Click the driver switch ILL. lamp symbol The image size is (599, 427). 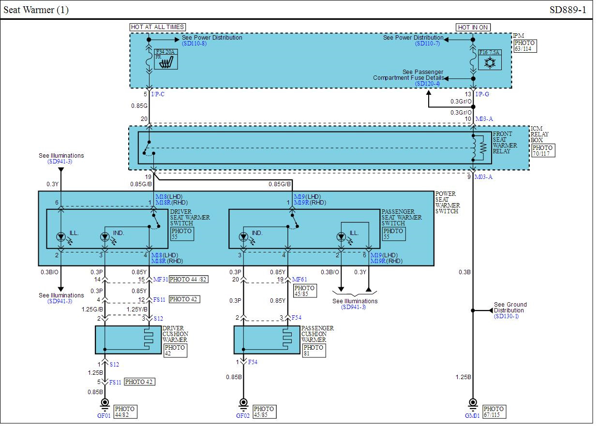[61, 236]
